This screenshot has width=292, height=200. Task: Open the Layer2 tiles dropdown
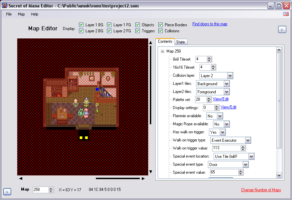pos(227,92)
